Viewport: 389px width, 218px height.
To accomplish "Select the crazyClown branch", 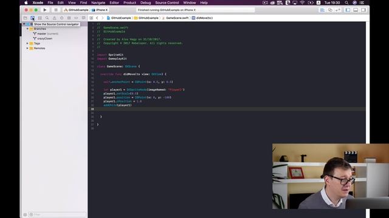I will (44, 39).
